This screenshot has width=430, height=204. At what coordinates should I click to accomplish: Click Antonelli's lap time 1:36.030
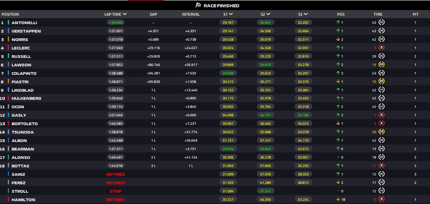point(115,22)
